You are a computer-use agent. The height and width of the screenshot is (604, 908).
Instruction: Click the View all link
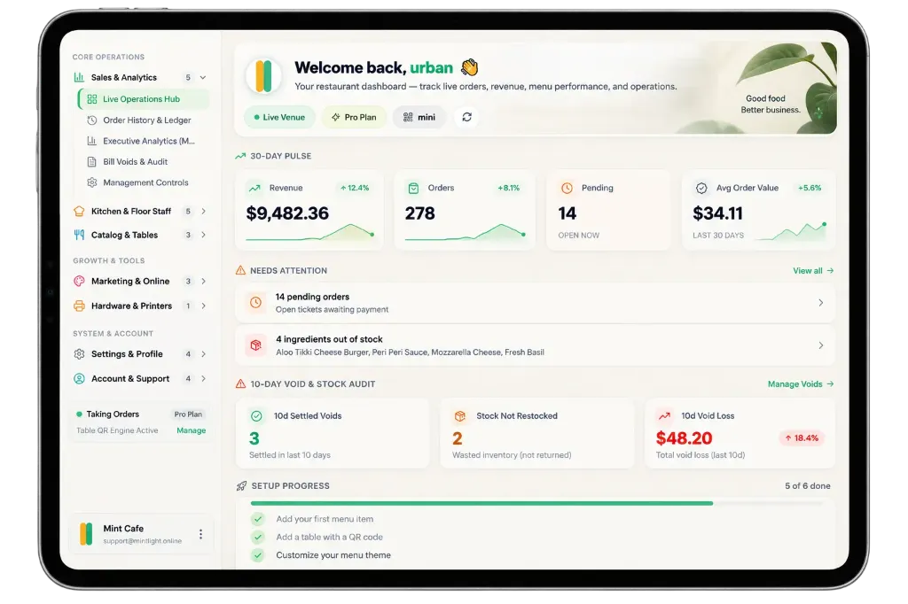coord(813,271)
